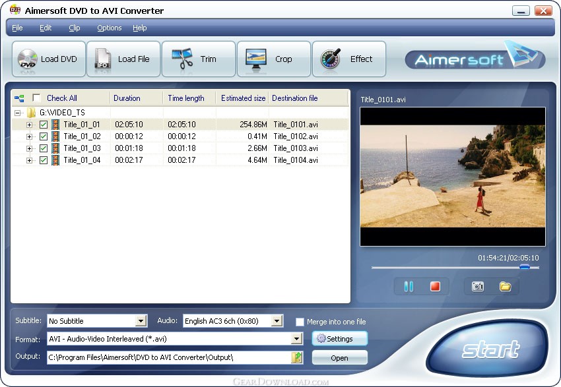
Task: Click the film icon of Title_01_01
Action: (x=55, y=125)
